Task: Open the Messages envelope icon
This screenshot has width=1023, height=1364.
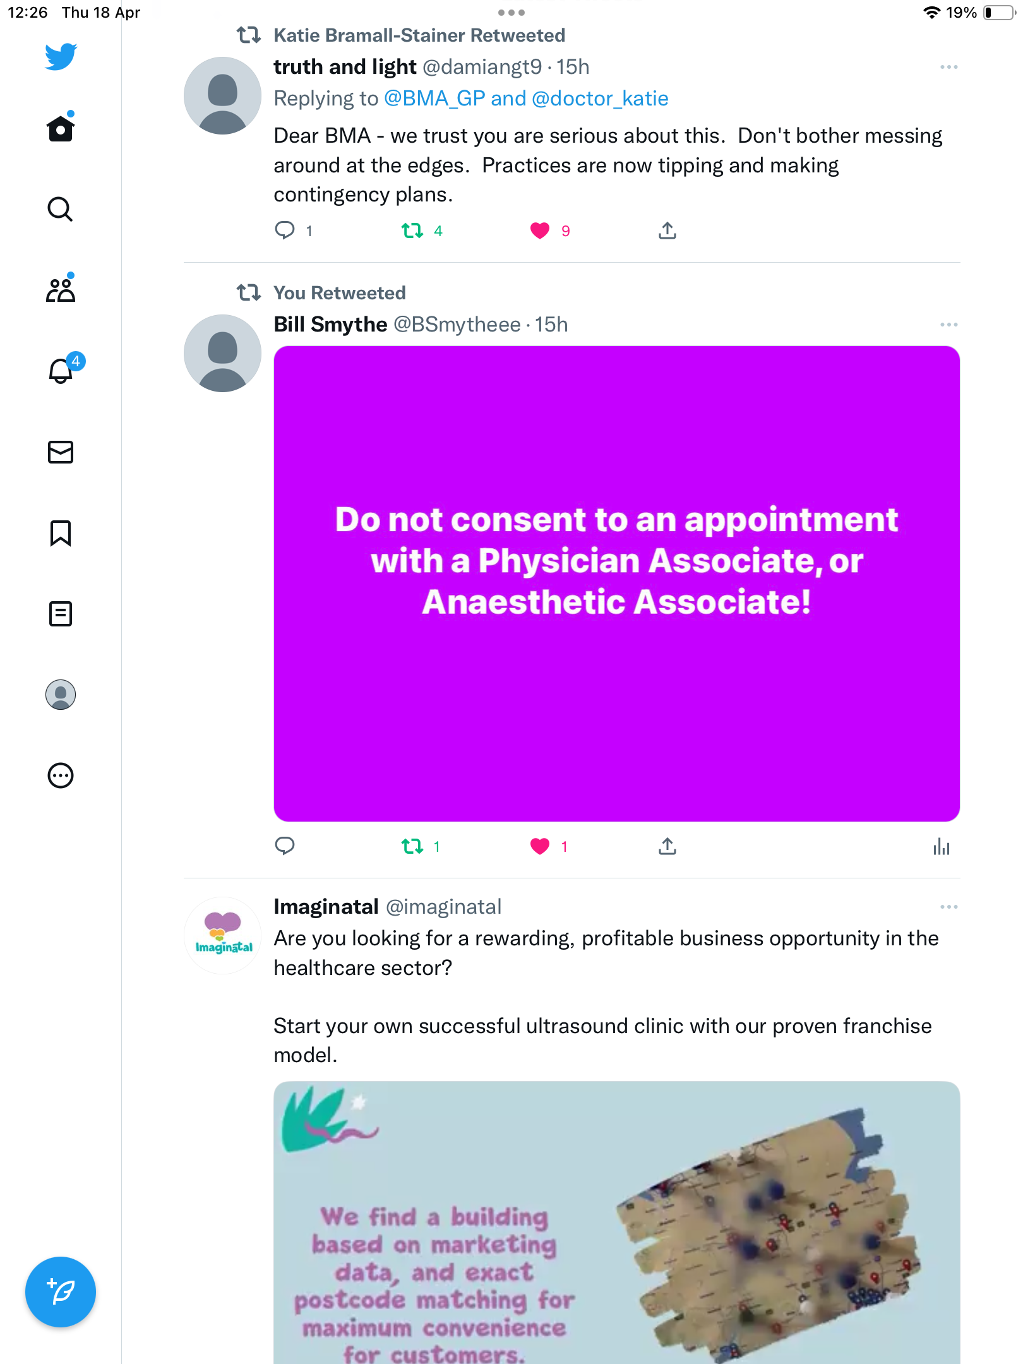Action: 61,452
